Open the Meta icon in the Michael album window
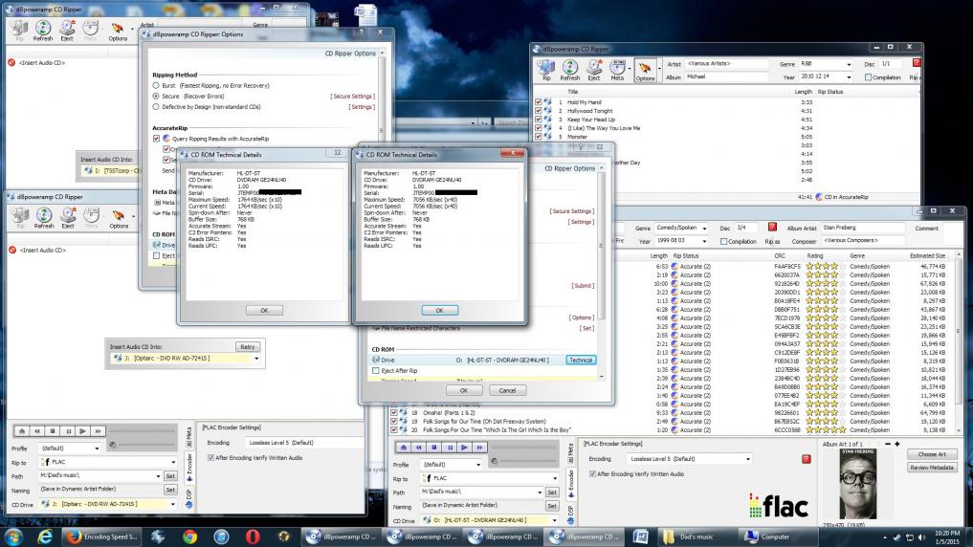The width and height of the screenshot is (973, 547). pos(619,70)
